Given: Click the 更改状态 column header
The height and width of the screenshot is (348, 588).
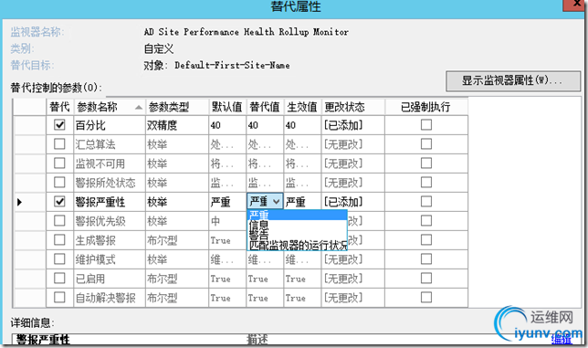Looking at the screenshot, I should pyautogui.click(x=352, y=107).
